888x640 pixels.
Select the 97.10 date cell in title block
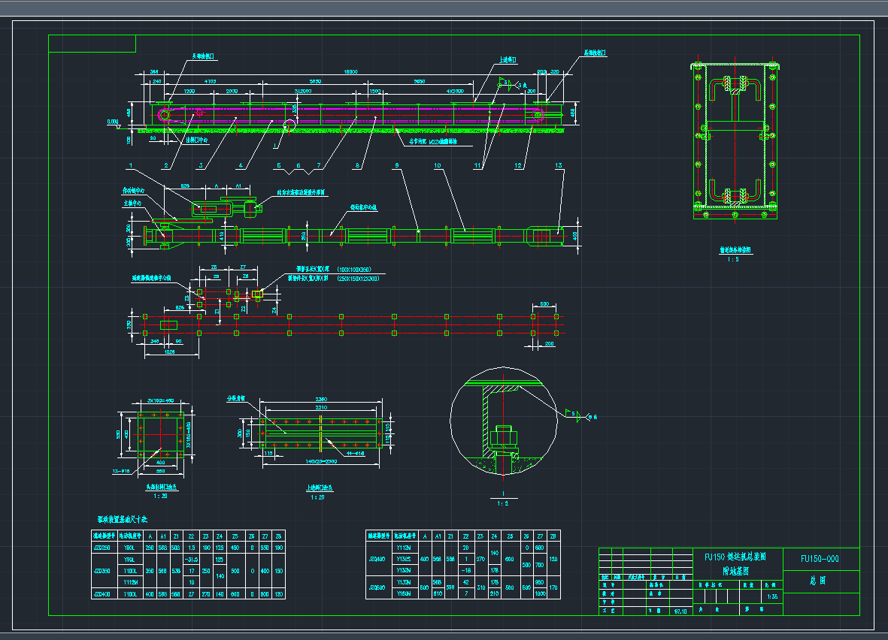(x=680, y=612)
